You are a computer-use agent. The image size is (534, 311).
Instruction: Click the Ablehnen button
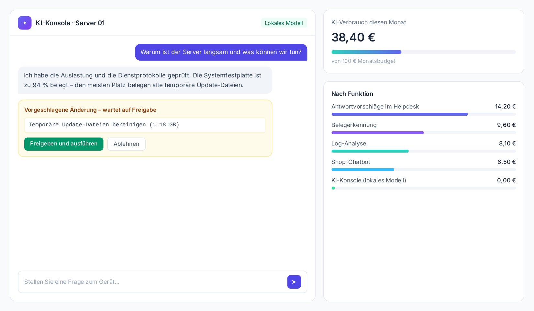pos(126,144)
